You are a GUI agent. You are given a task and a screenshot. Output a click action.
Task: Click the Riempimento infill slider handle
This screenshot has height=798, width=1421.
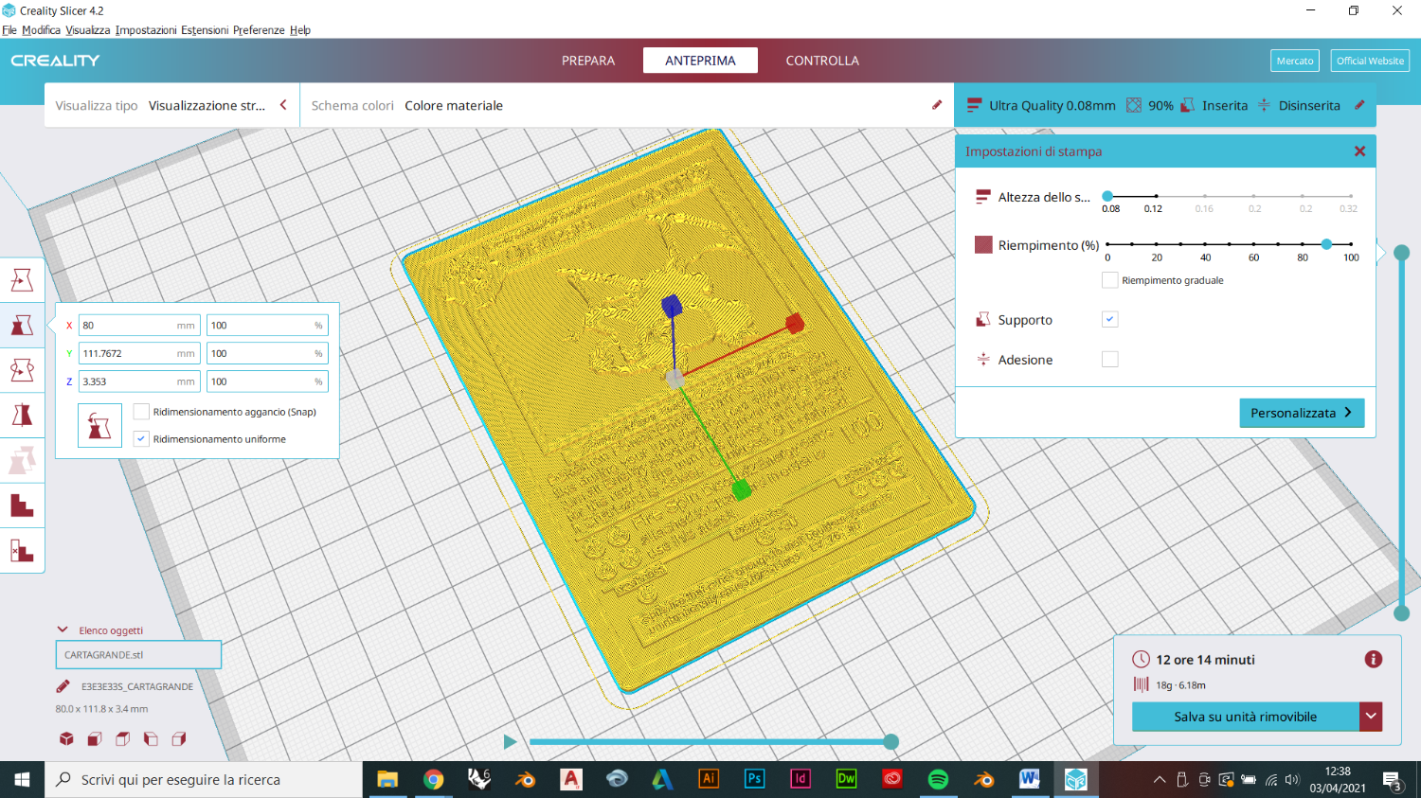pyautogui.click(x=1326, y=244)
